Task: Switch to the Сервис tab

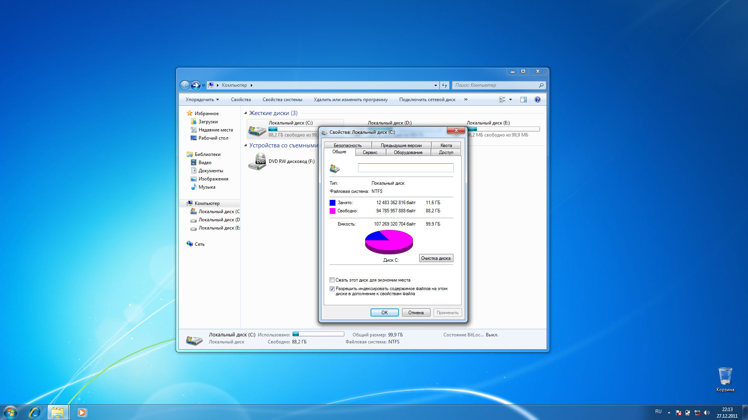Action: click(370, 152)
